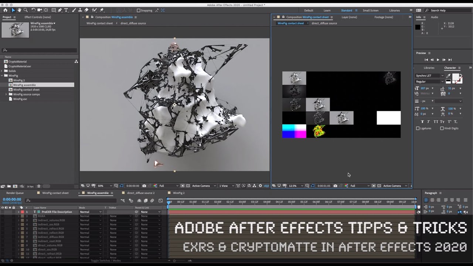This screenshot has height=266, width=473.
Task: Click the white text fill color swatch
Action: pos(455,77)
